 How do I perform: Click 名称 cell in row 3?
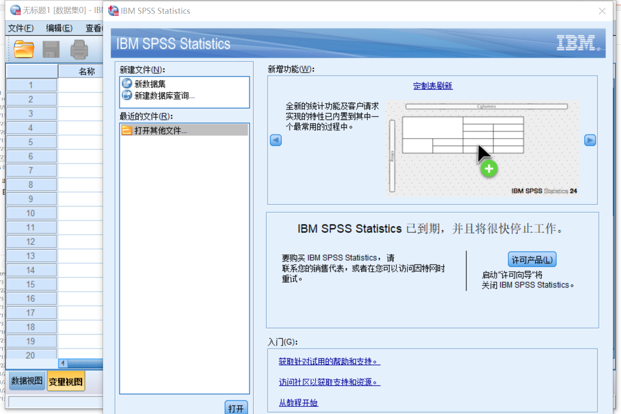tap(81, 114)
